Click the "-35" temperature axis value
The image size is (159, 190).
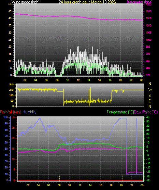(x=148, y=180)
